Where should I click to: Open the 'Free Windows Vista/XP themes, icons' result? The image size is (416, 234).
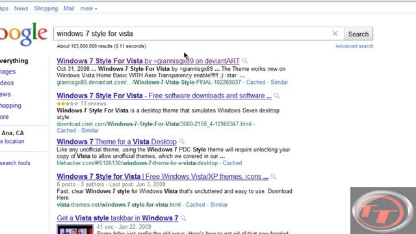tap(162, 176)
